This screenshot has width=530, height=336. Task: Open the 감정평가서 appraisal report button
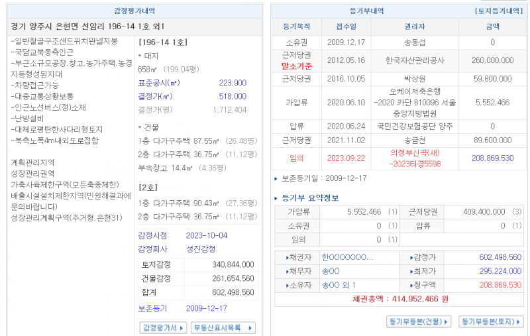click(x=164, y=327)
